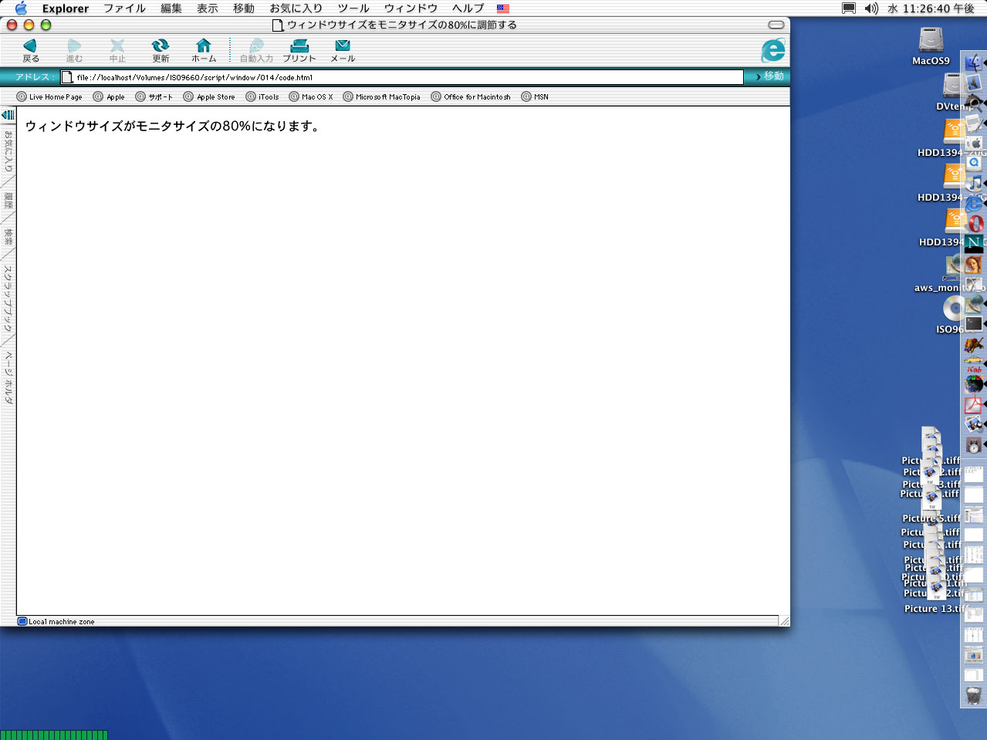The height and width of the screenshot is (740, 987).
Task: Open the Explorer application menu
Action: coord(65,8)
